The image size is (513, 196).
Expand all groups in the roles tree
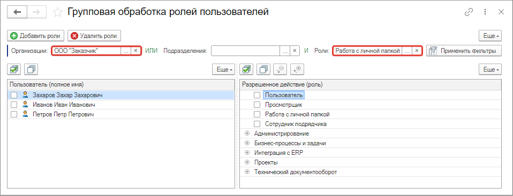pos(297,69)
